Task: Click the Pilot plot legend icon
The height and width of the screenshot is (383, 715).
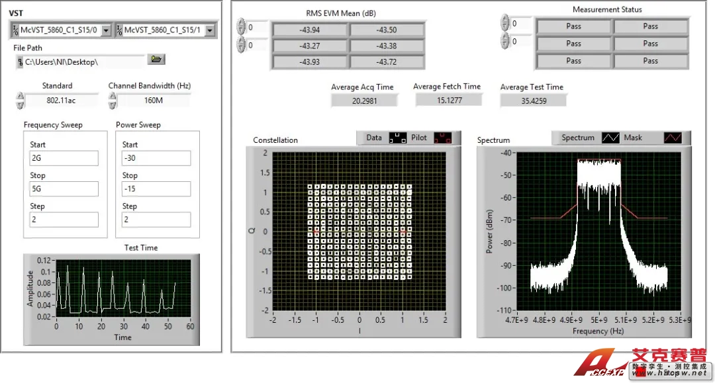Action: click(x=442, y=138)
